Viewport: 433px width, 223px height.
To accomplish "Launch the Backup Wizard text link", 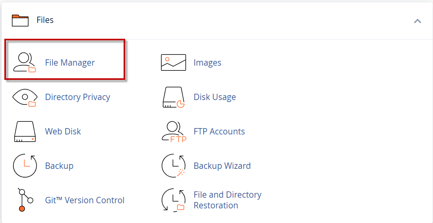I will [x=222, y=166].
